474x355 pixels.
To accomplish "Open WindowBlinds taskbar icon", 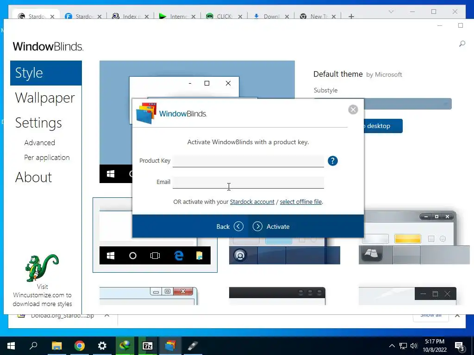I will (x=170, y=346).
